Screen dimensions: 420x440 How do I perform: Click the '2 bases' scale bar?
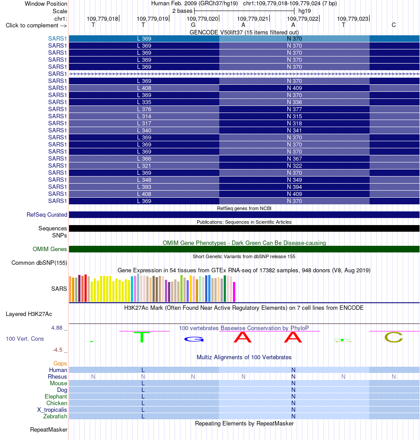point(244,11)
